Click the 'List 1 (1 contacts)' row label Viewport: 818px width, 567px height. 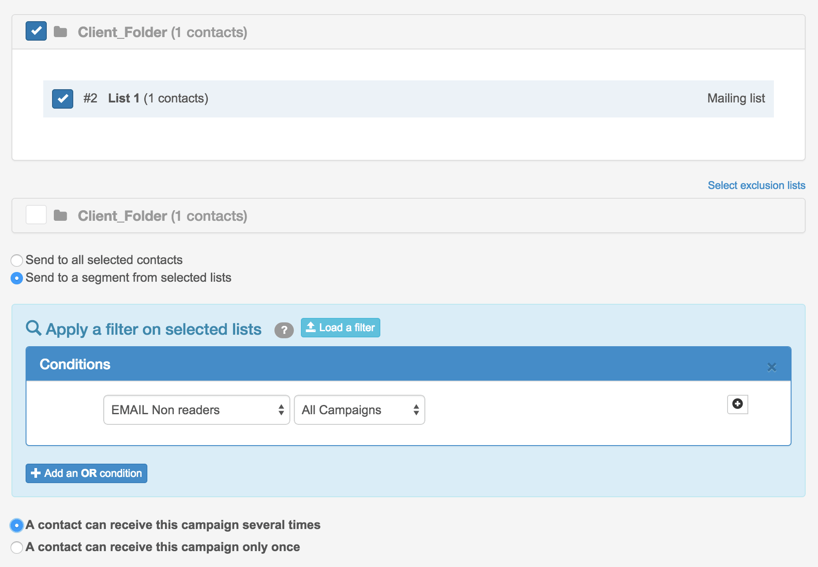coord(158,98)
